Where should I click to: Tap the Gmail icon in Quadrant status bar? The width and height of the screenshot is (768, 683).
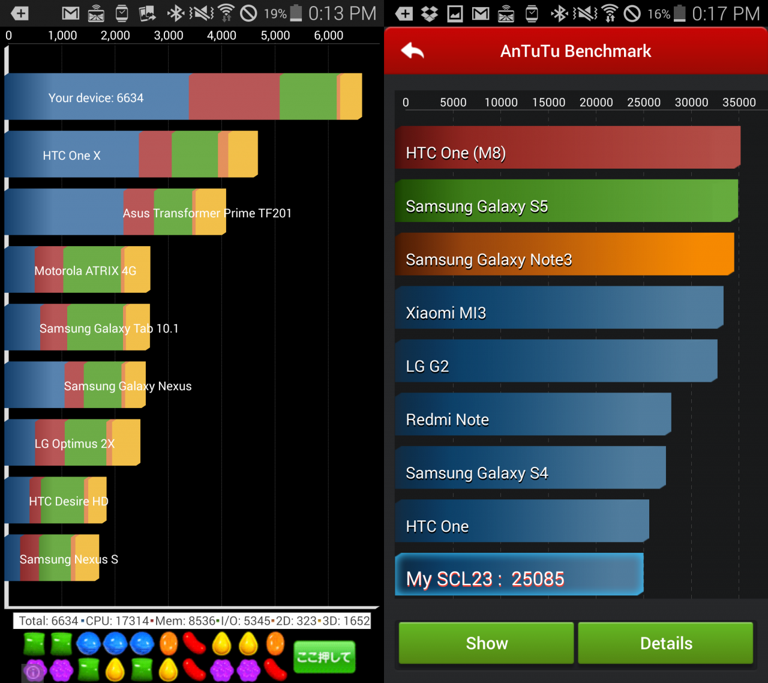point(71,13)
